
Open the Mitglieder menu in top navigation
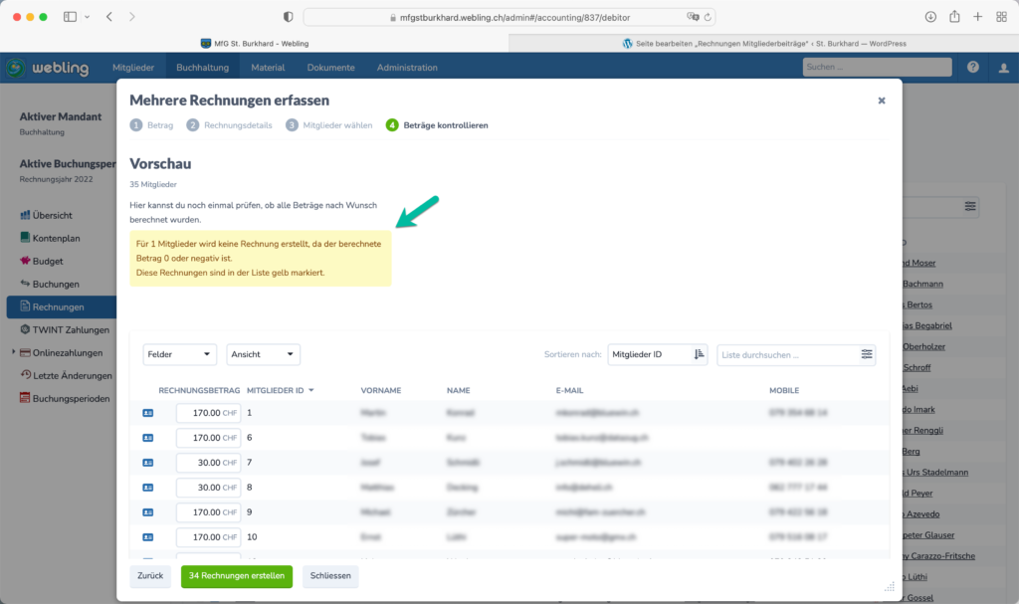click(133, 68)
